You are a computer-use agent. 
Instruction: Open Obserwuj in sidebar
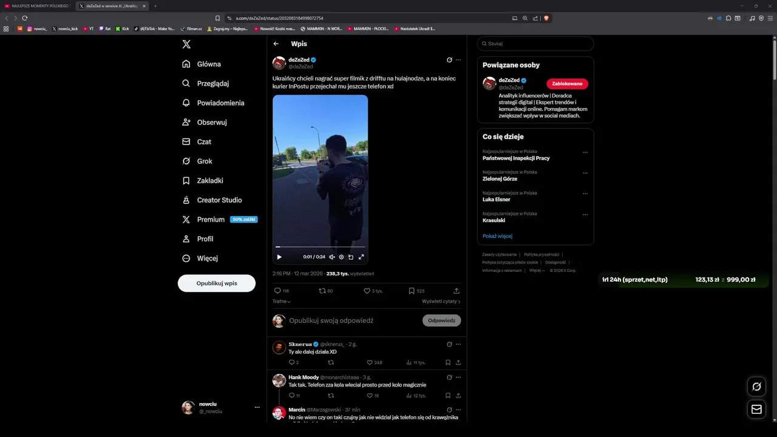point(205,122)
